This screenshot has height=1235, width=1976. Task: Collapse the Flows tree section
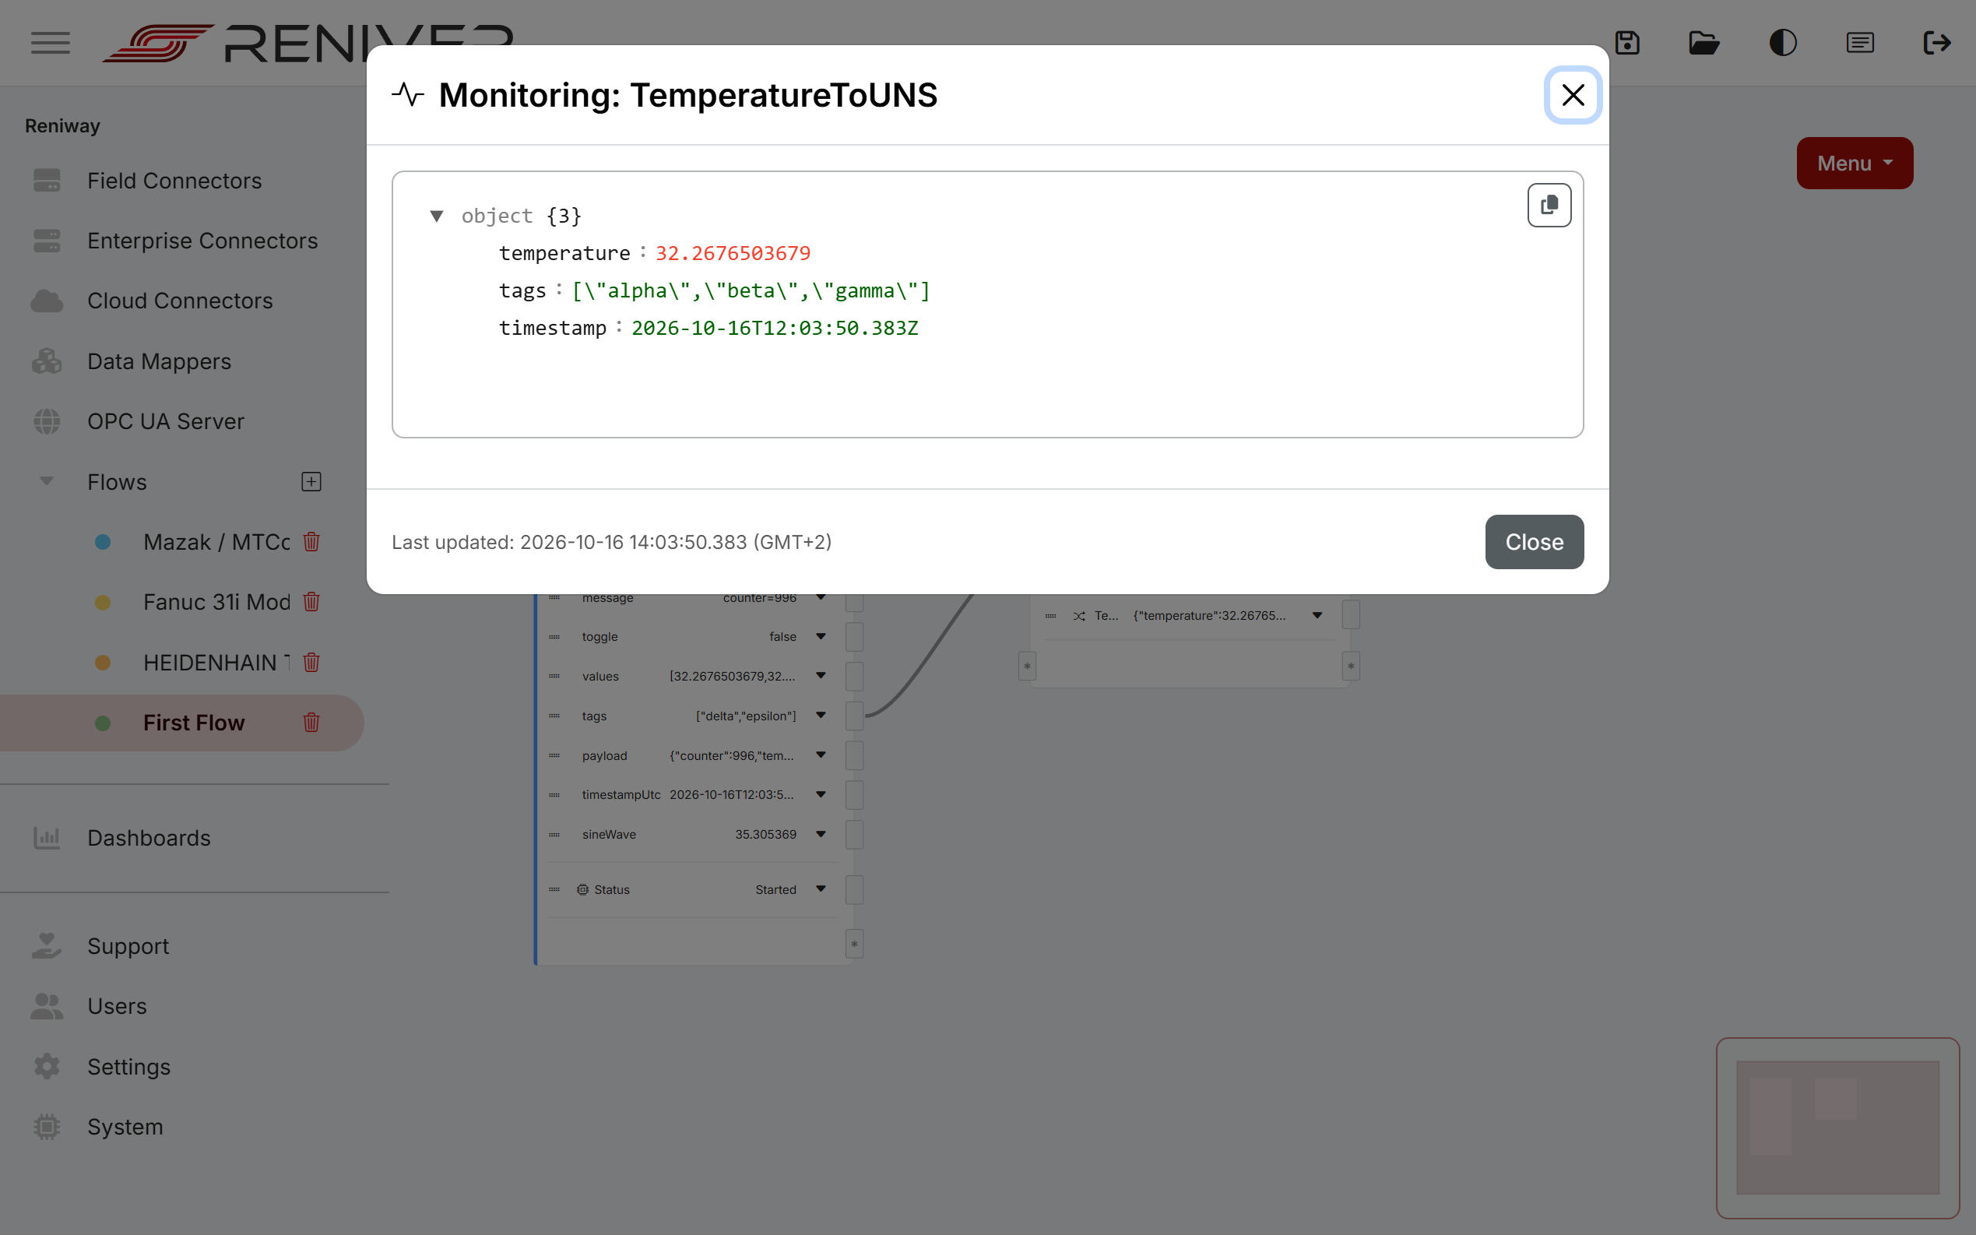coord(47,481)
